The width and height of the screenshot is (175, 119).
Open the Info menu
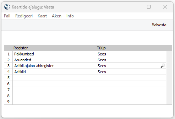point(70,16)
